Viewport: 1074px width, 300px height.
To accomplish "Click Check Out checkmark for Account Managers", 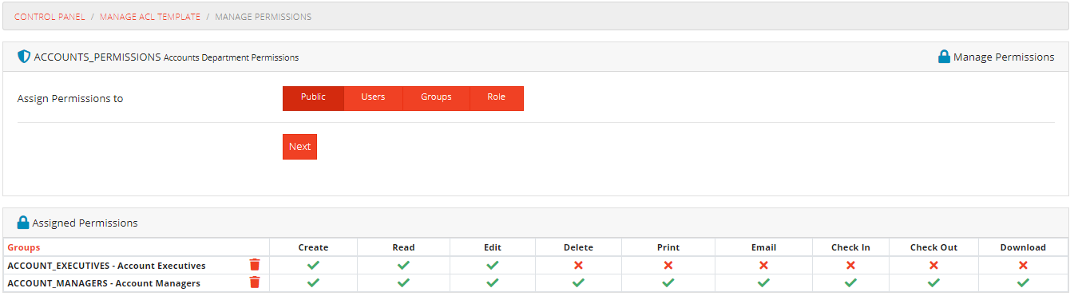I will pyautogui.click(x=933, y=282).
